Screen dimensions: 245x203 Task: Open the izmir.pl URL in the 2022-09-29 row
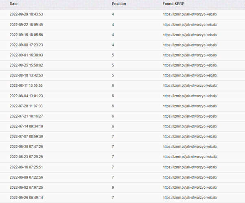click(190, 14)
